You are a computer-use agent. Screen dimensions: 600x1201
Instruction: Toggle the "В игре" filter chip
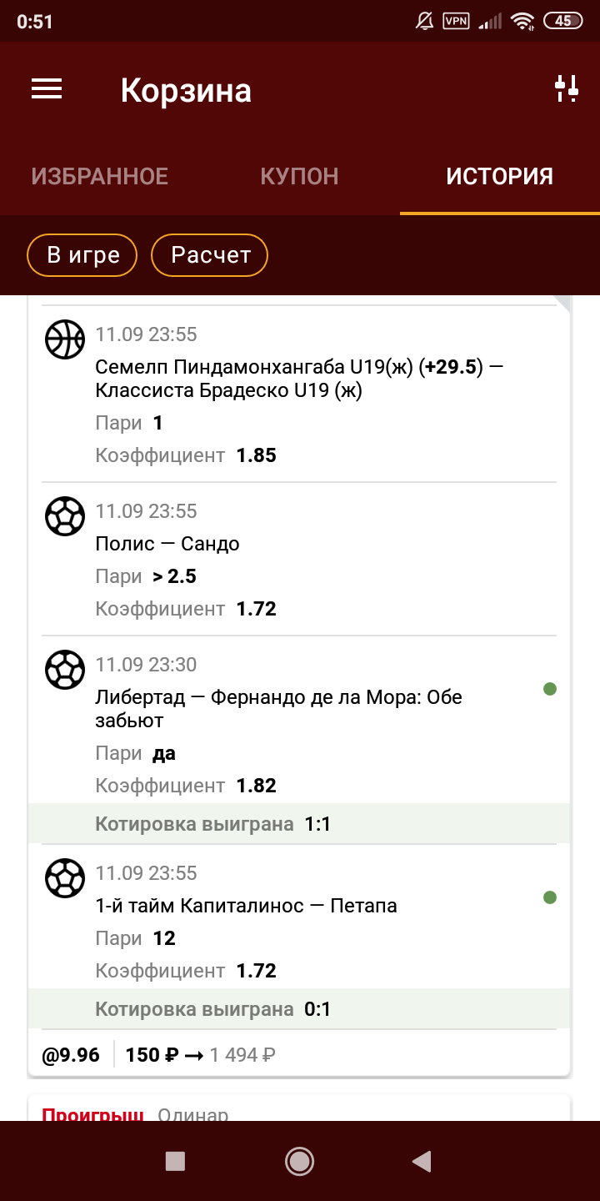click(83, 255)
